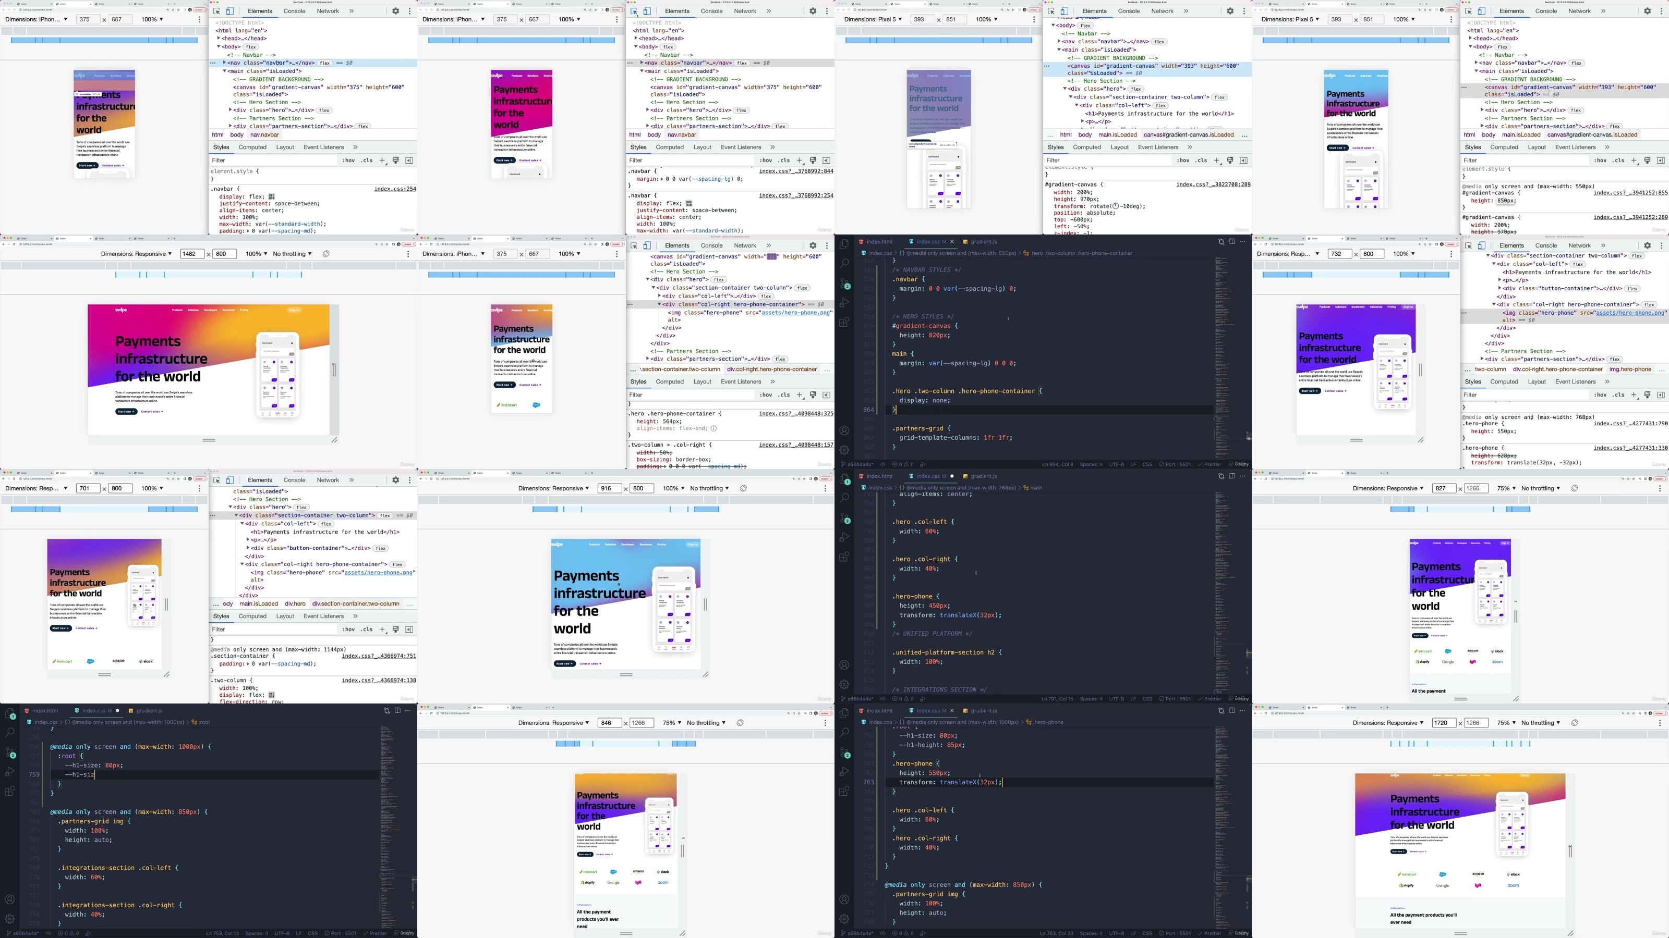1669x938 pixels.
Task: Toggle .cls in panel with img.hero-phone breadcrumb
Action: pyautogui.click(x=1618, y=395)
